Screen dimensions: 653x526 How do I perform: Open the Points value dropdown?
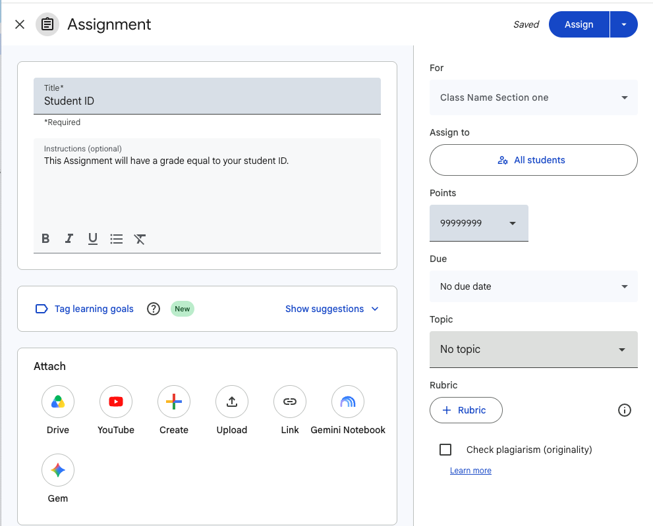(x=479, y=223)
